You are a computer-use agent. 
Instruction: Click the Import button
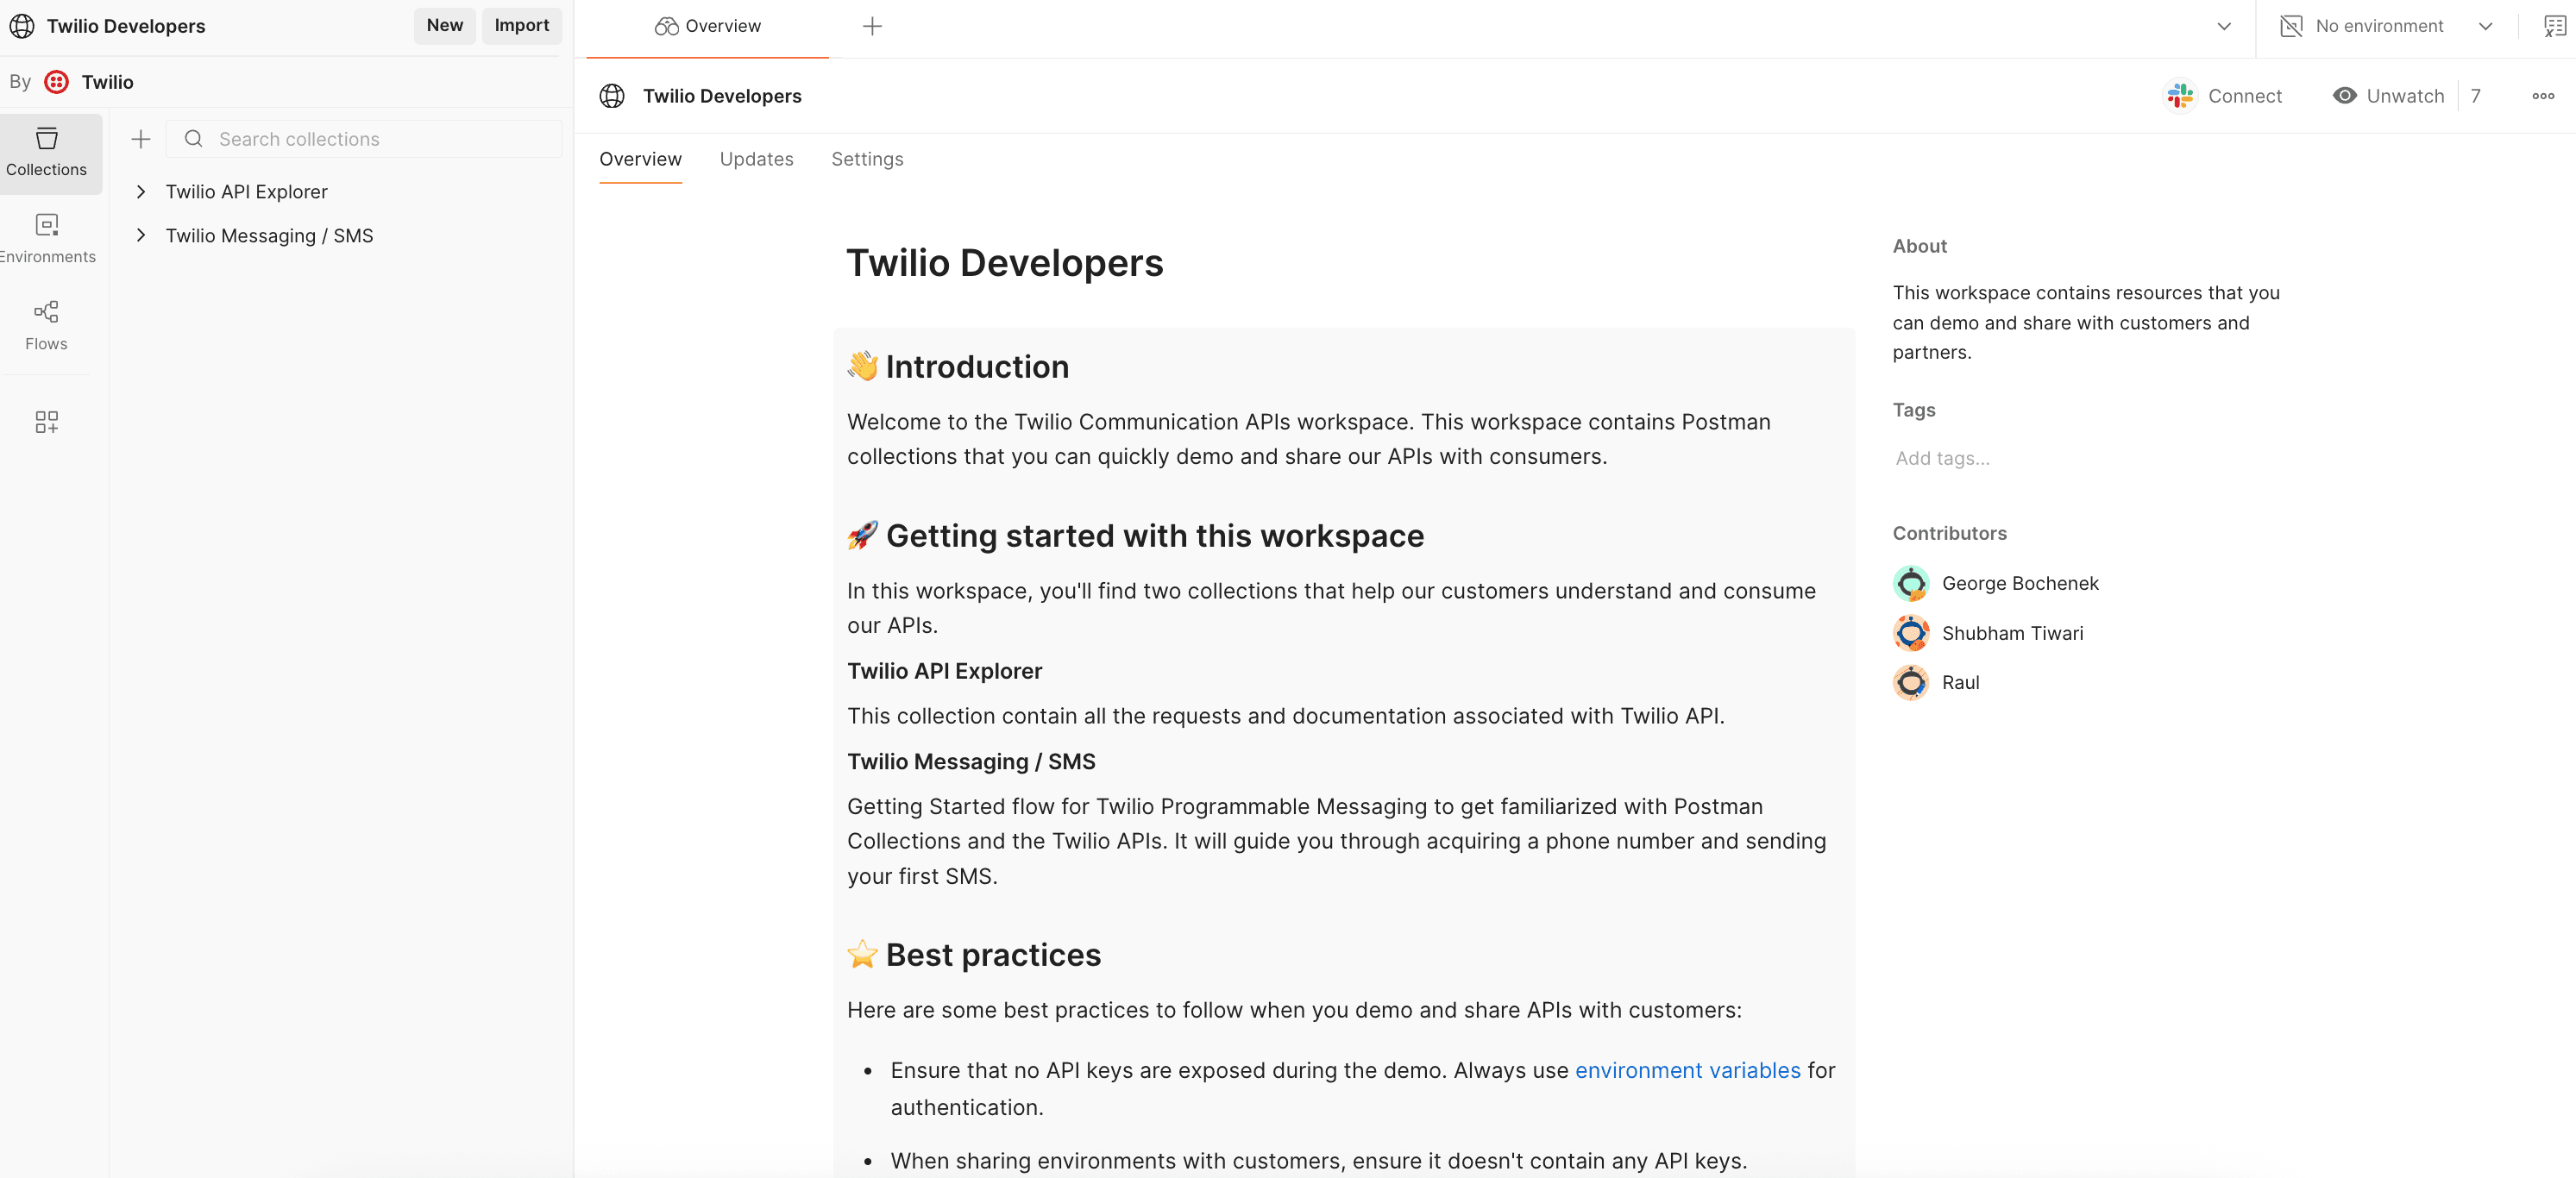click(x=521, y=25)
